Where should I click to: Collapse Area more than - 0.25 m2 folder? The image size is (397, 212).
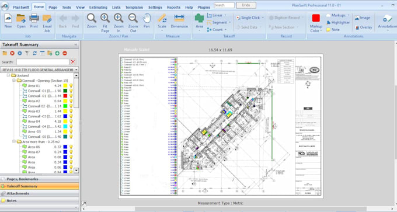(14, 141)
